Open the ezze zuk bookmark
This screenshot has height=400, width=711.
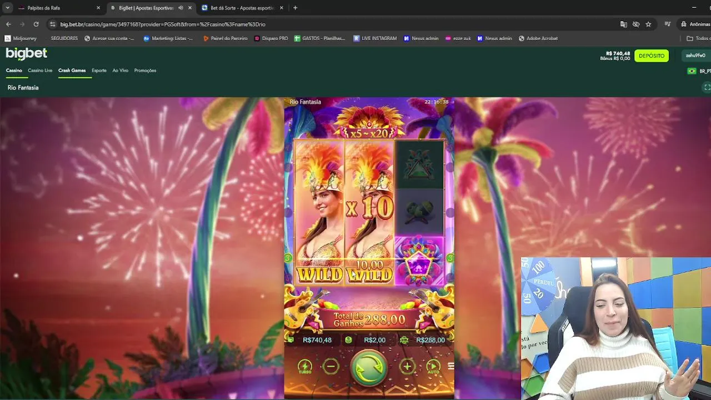(x=458, y=38)
